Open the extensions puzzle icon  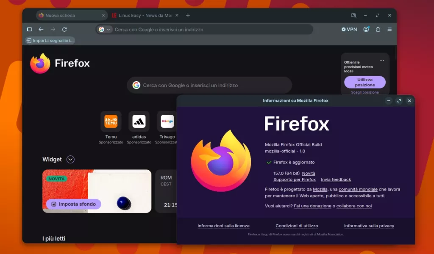[x=378, y=29]
